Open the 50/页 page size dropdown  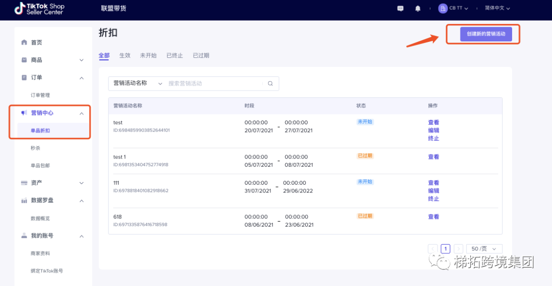point(483,249)
